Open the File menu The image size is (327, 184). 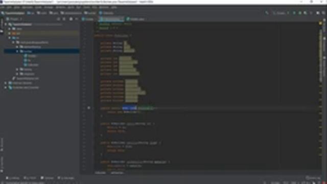coord(3,7)
